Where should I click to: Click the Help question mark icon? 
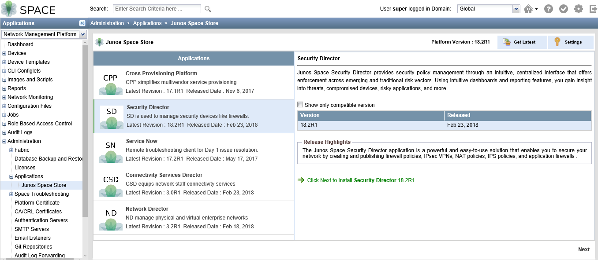tap(549, 9)
